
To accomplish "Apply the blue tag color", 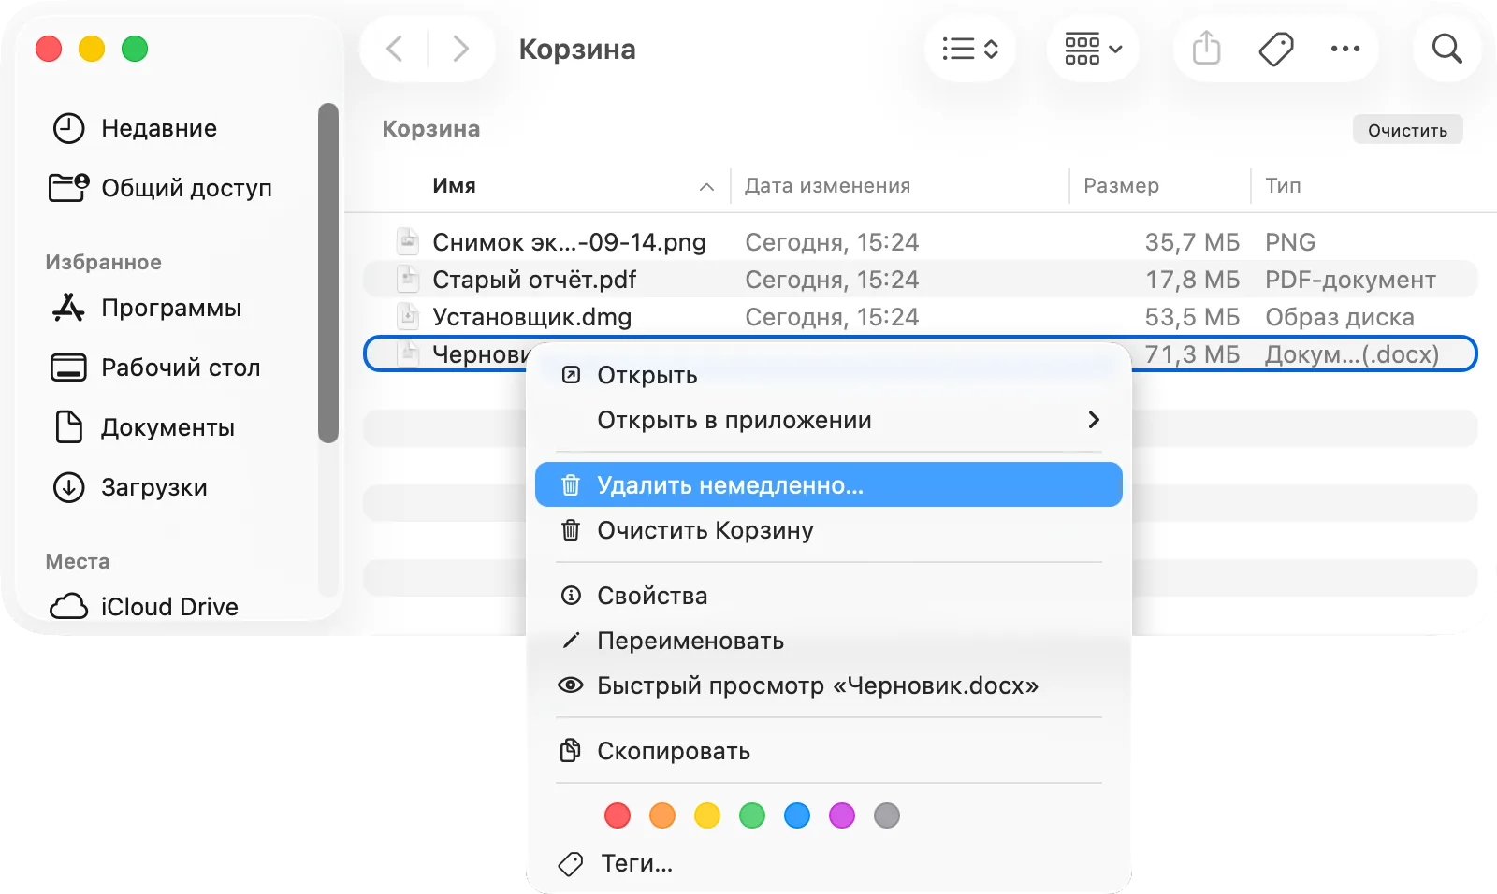I will click(797, 815).
